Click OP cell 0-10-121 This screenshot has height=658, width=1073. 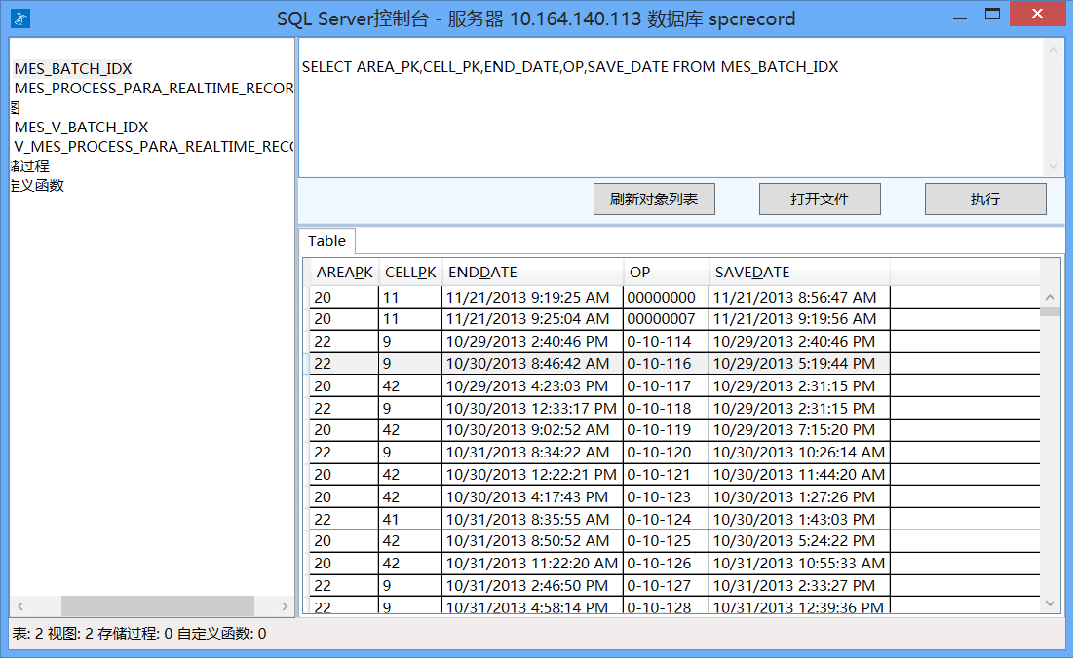click(x=666, y=474)
